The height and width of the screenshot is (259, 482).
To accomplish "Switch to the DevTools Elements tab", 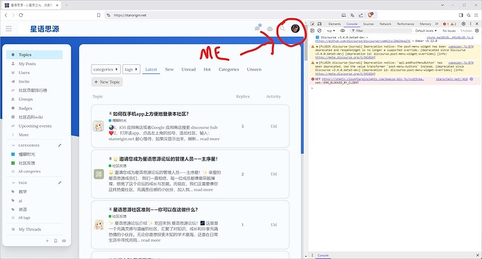I will coord(335,24).
